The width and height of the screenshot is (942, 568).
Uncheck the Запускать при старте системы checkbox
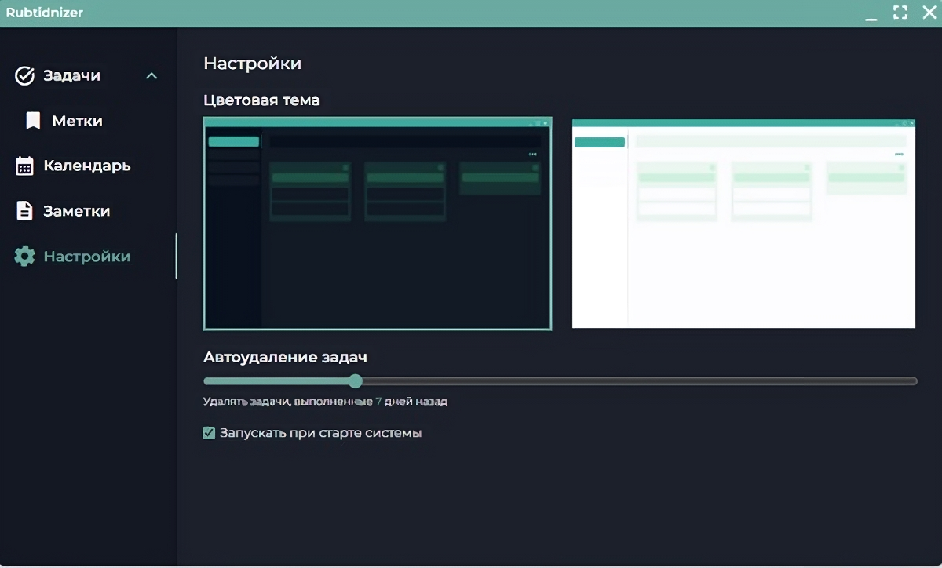pyautogui.click(x=209, y=433)
